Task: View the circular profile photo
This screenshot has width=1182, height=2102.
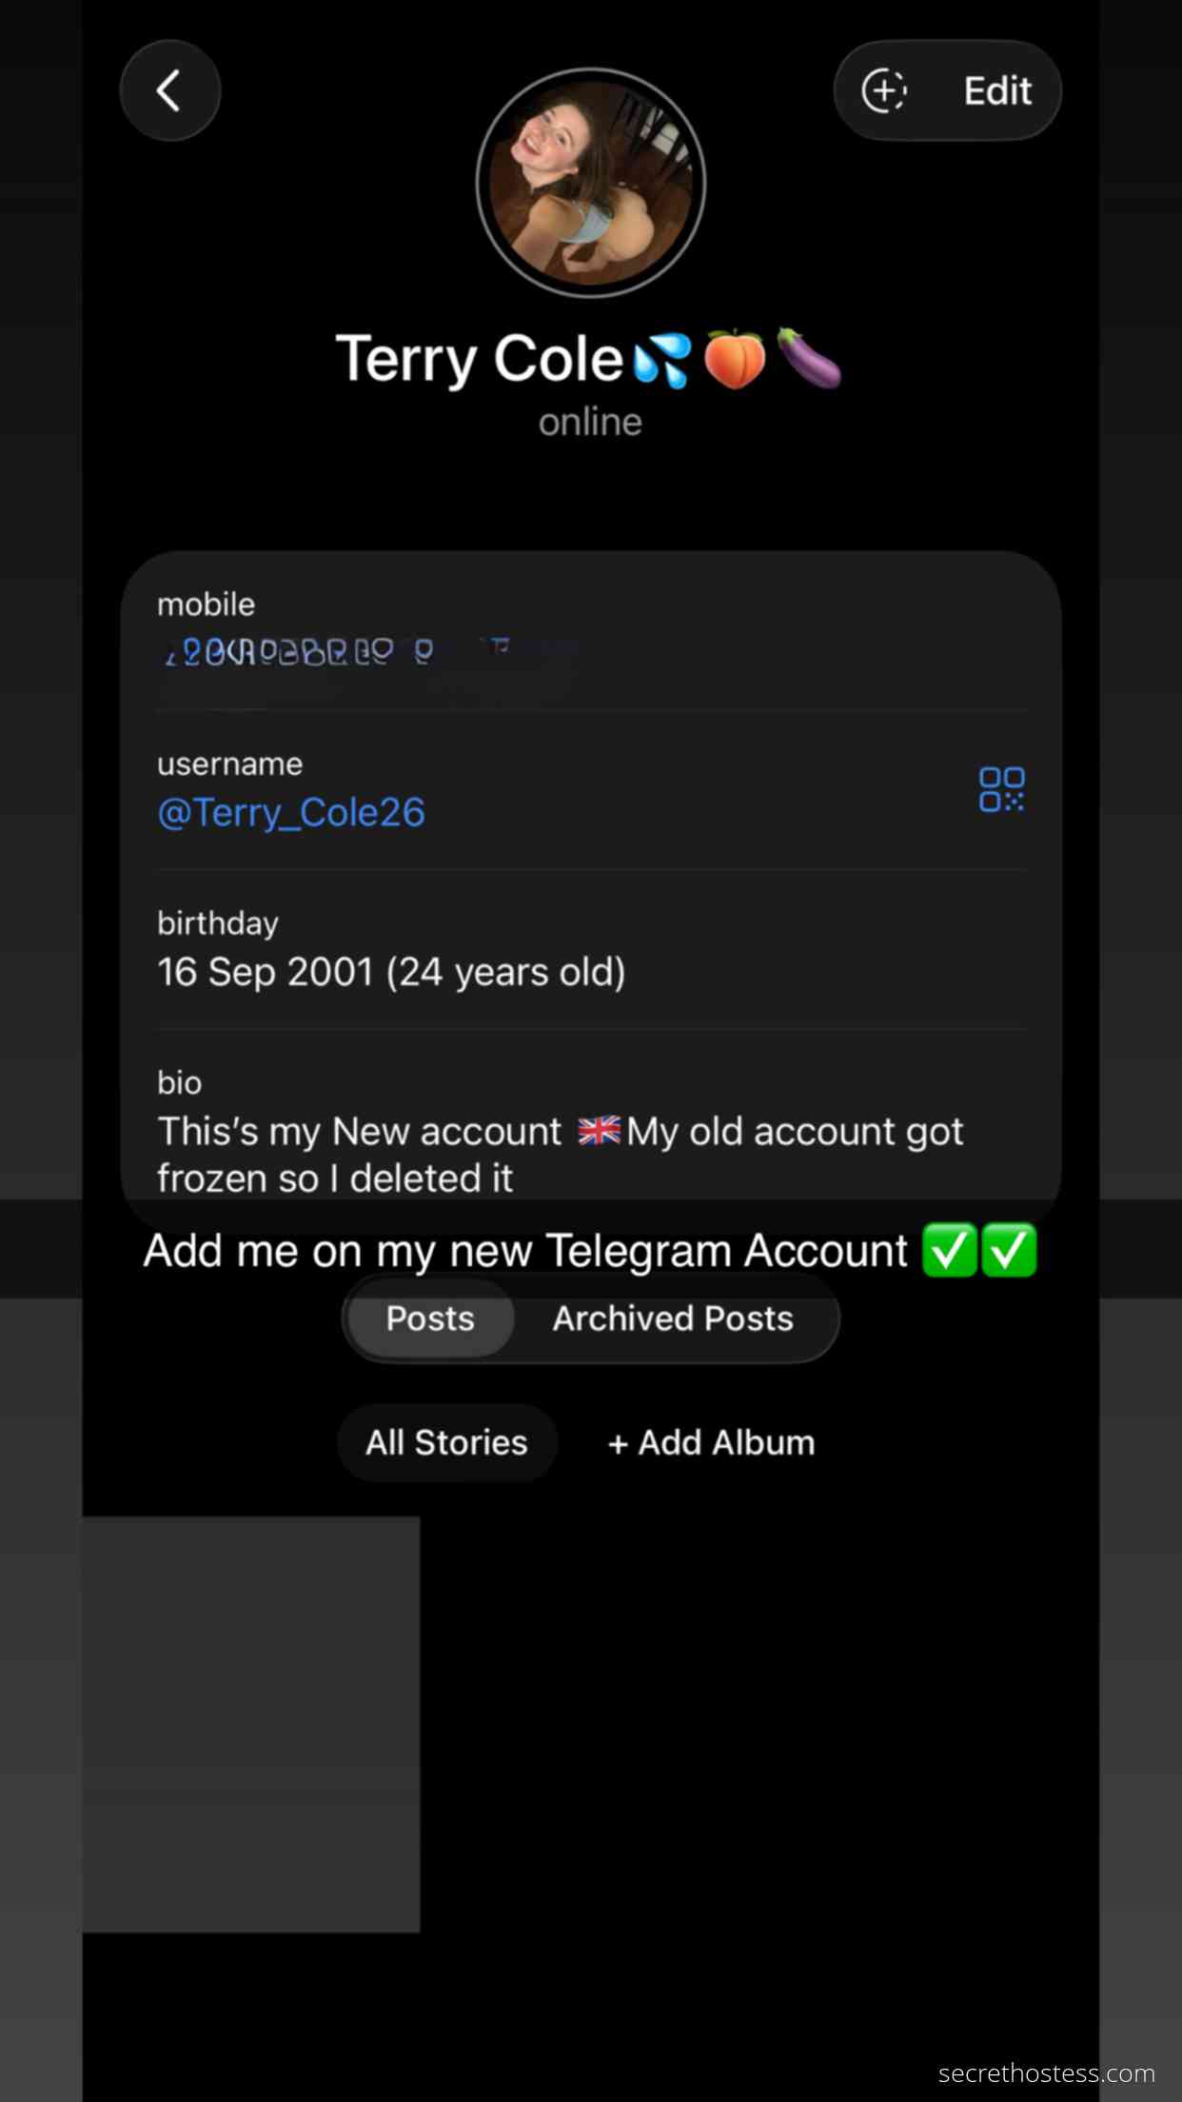Action: pyautogui.click(x=591, y=183)
